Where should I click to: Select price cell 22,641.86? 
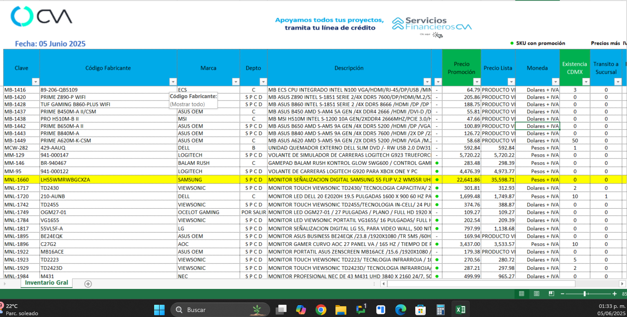462,179
